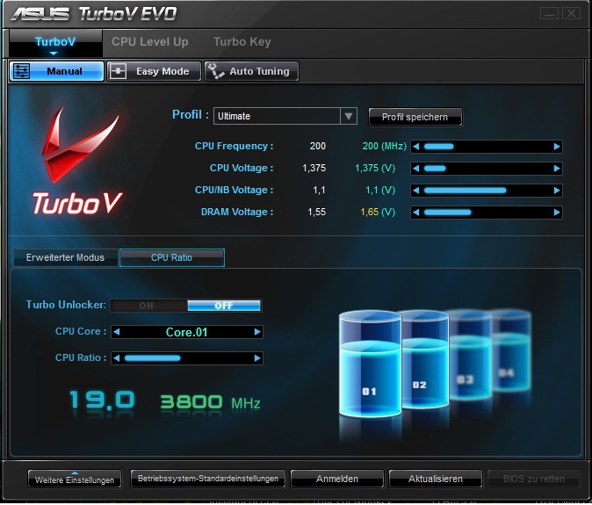Decrease CPU Frequency with left arrow
592x505 pixels.
point(415,147)
